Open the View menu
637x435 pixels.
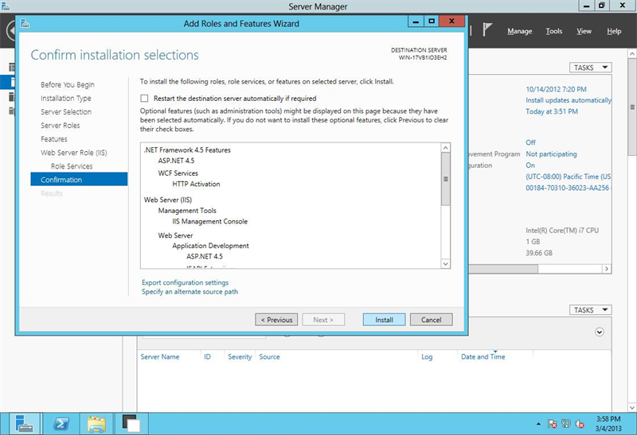[584, 31]
